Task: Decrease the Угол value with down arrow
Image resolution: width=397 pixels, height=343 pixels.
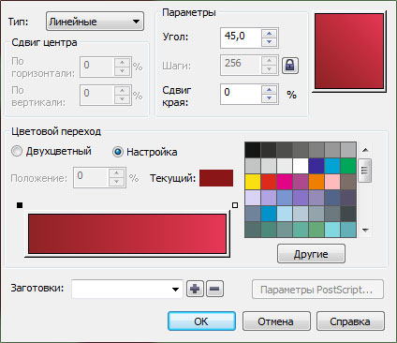Action: [x=269, y=42]
